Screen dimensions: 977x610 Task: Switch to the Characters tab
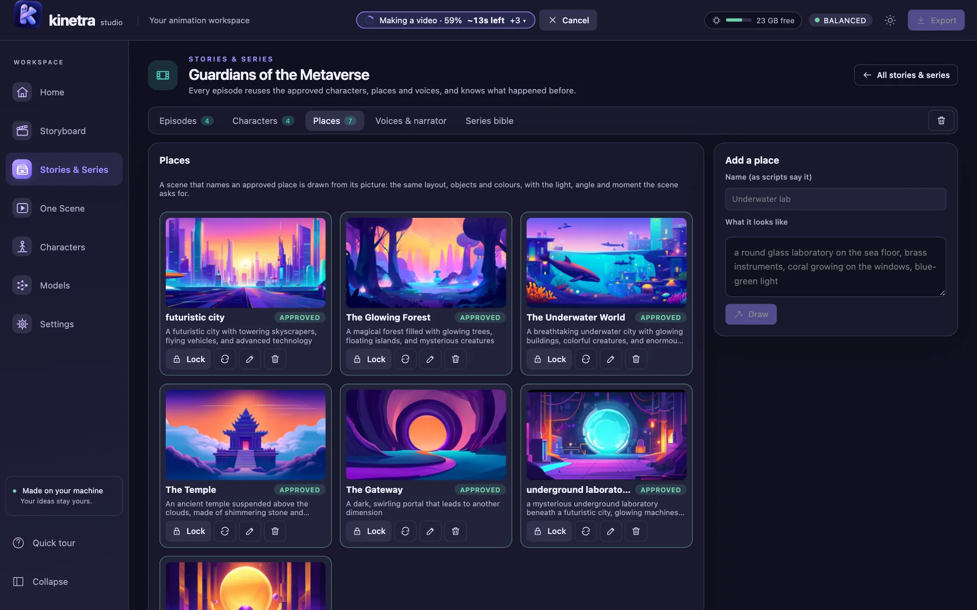coord(263,121)
